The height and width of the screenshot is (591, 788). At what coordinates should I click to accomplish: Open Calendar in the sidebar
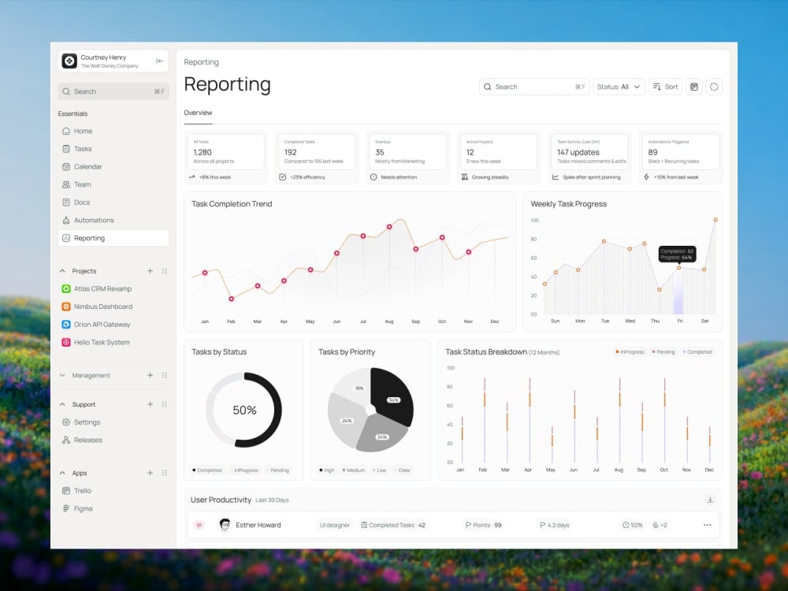(113, 166)
